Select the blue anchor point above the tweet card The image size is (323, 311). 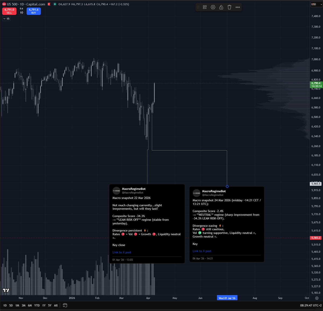coord(227,186)
